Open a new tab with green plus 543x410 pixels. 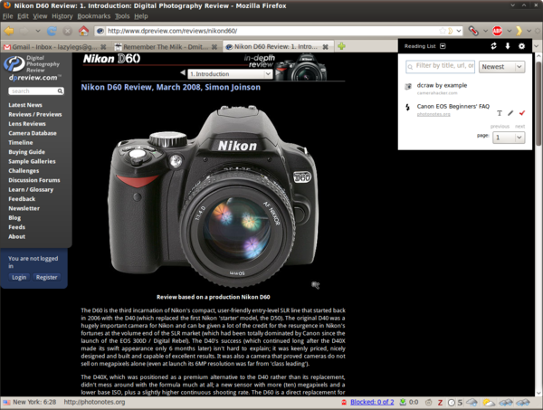click(x=341, y=46)
